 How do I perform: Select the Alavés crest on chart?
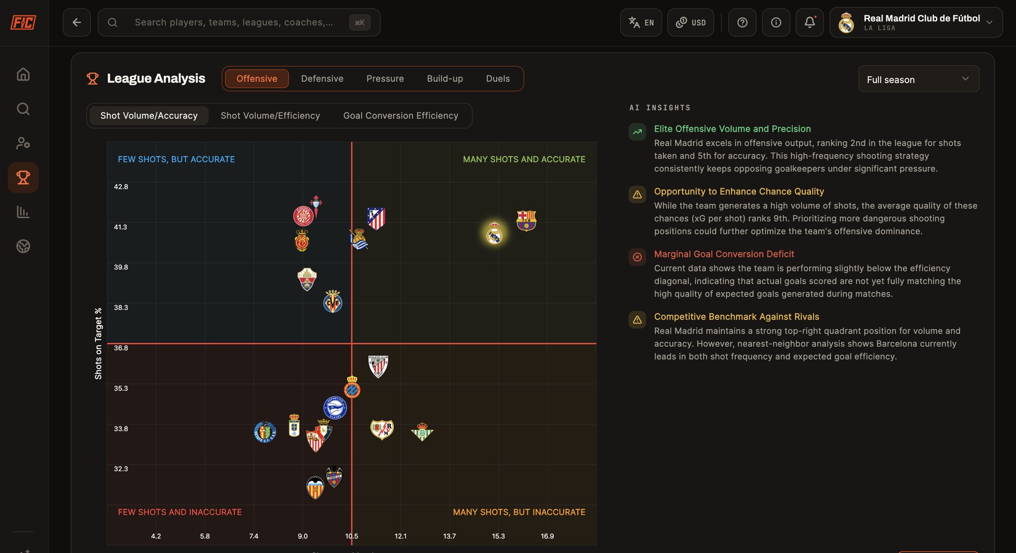pyautogui.click(x=335, y=408)
